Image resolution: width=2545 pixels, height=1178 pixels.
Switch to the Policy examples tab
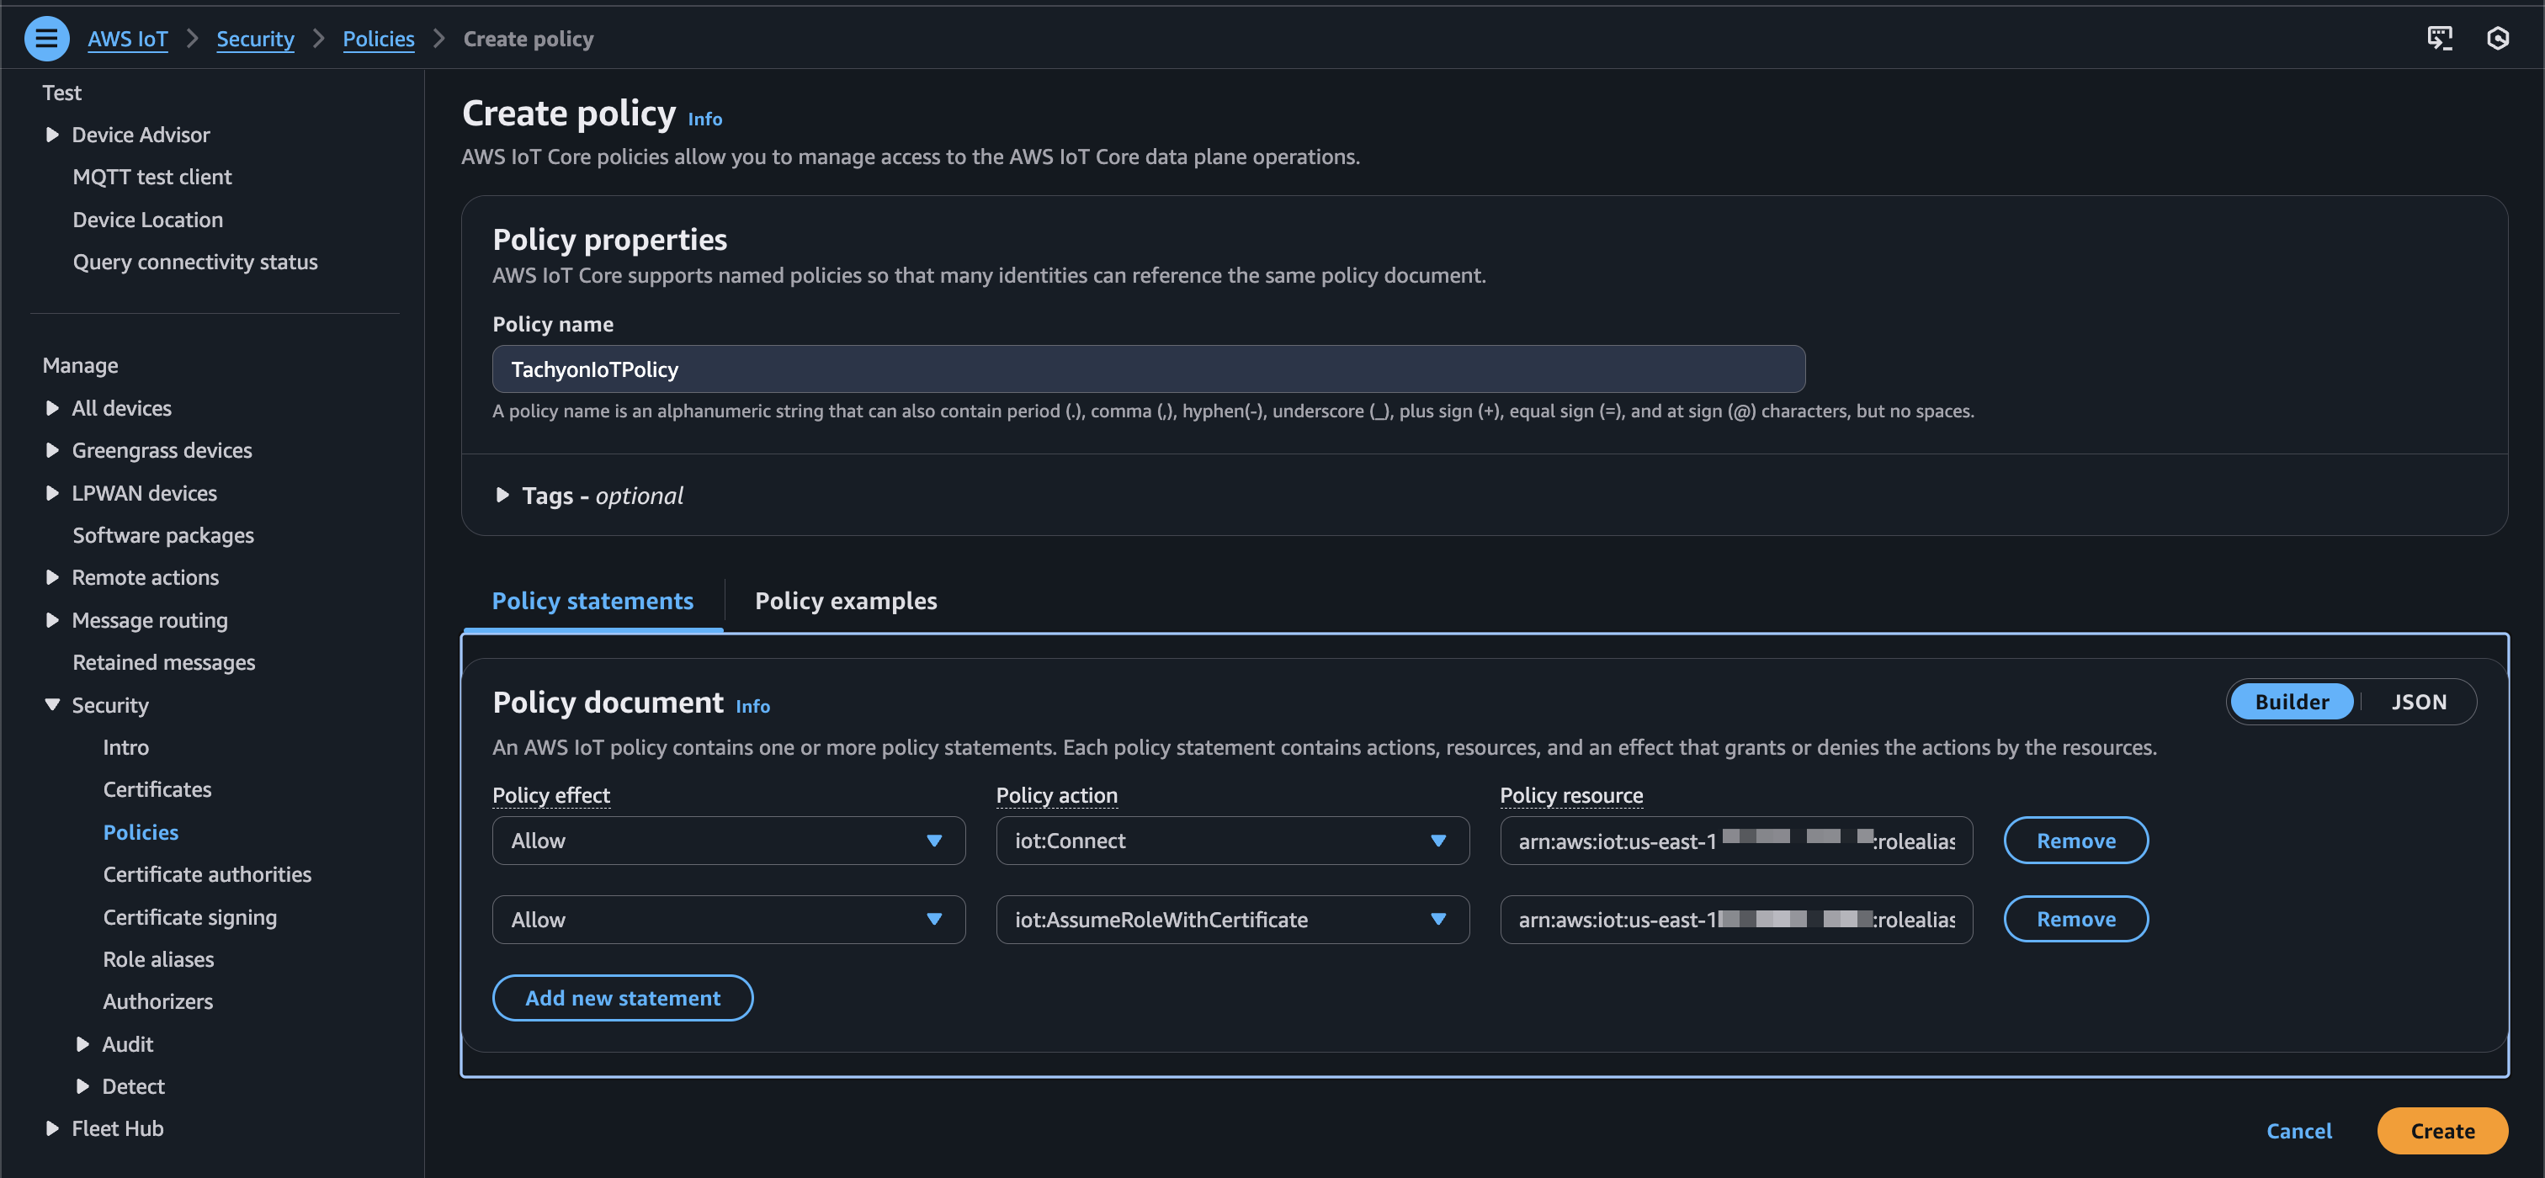tap(846, 600)
